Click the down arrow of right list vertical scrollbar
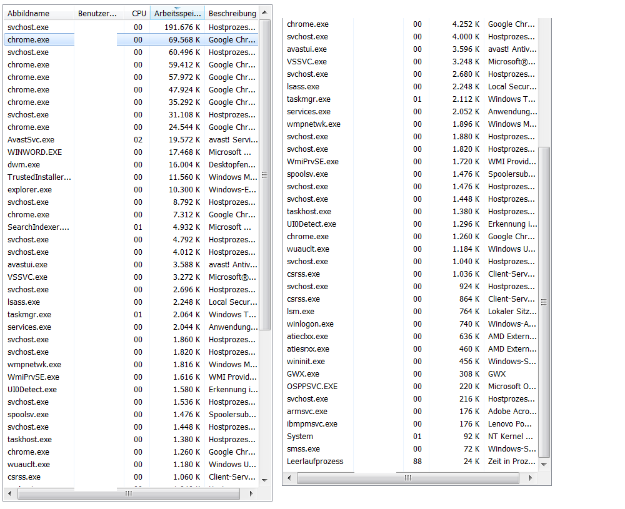This screenshot has height=509, width=625. tap(544, 465)
